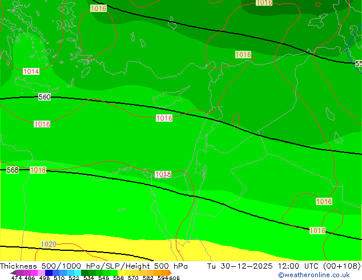Click the 1016 label below the 1014 label
The height and width of the screenshot is (280, 362).
(x=42, y=124)
